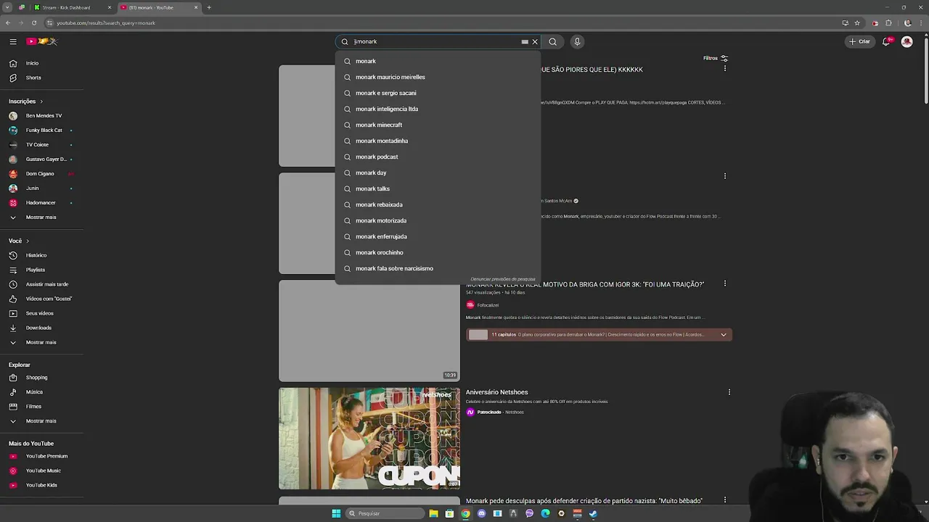This screenshot has height=522, width=929.
Task: Expand Mostrar mais under Inscrições
Action: tap(41, 217)
